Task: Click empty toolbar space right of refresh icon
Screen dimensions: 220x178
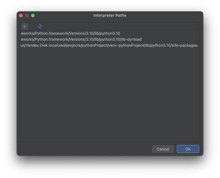Action: click(121, 26)
